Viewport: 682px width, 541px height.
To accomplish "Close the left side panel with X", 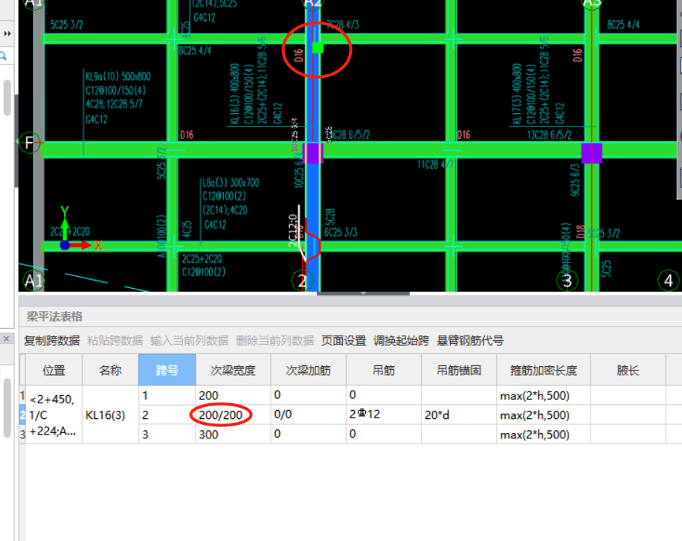I will pos(6,338).
